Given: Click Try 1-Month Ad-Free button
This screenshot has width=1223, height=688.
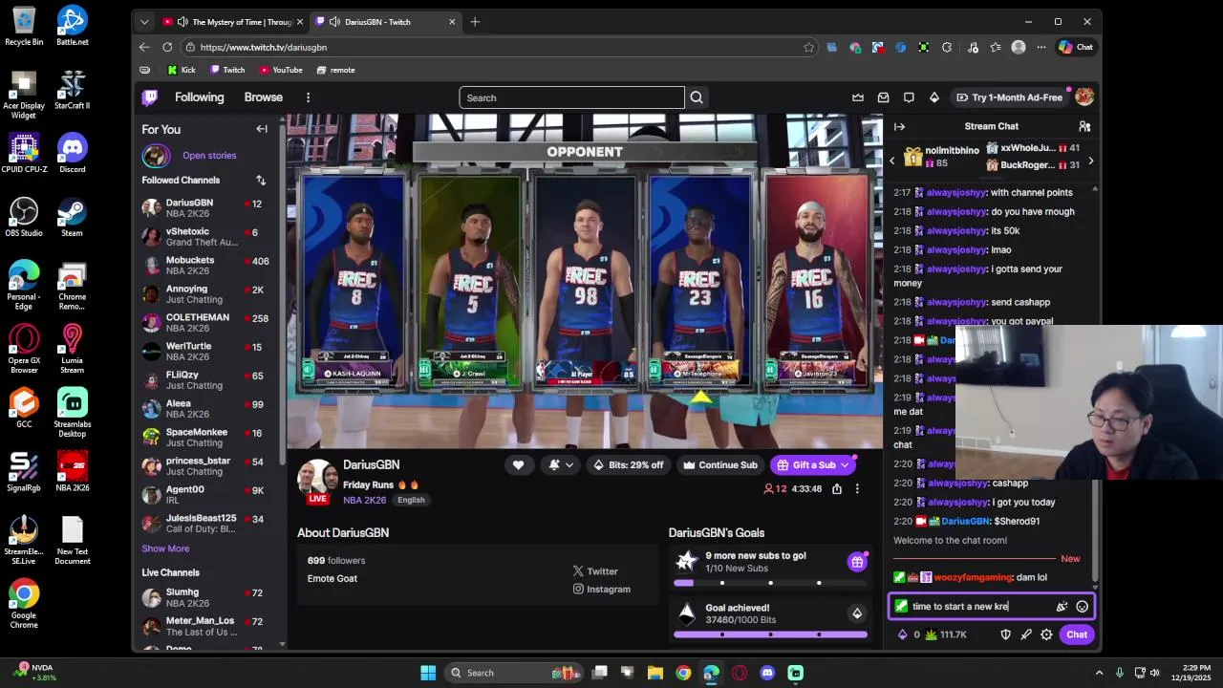Looking at the screenshot, I should 1009,97.
